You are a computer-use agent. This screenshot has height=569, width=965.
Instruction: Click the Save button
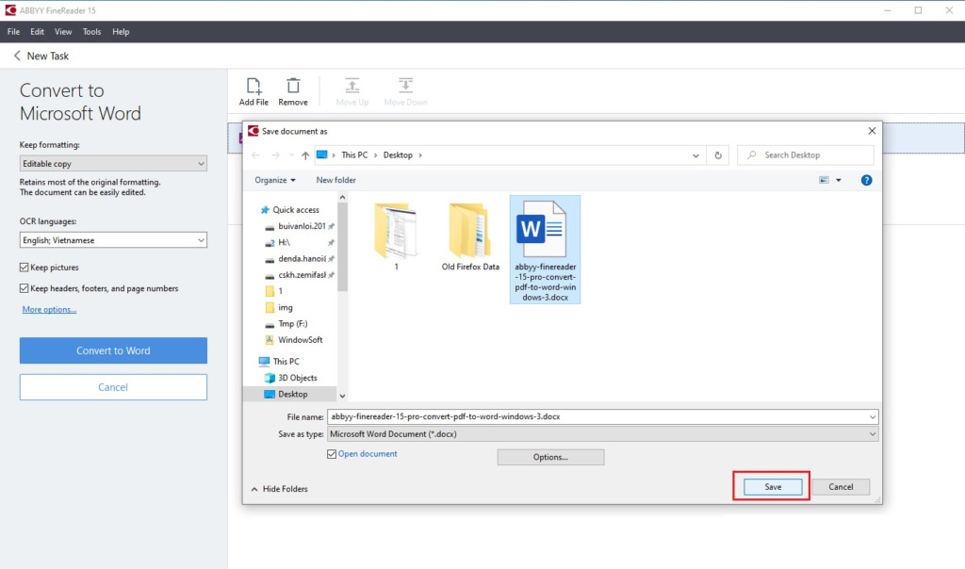773,487
